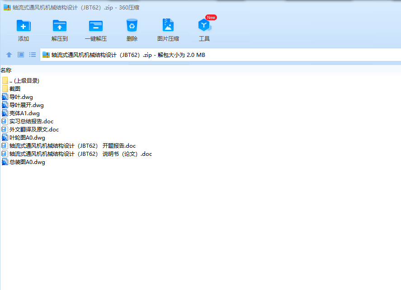
Task: Select the 截图 folder name
Action: 15,89
